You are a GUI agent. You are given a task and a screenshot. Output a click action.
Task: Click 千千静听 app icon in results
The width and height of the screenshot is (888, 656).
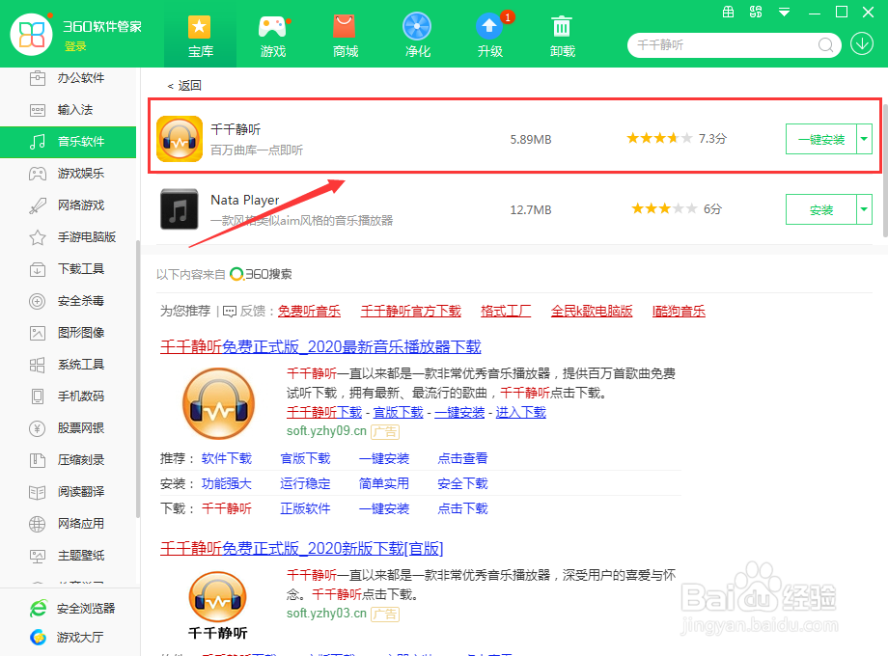[179, 139]
